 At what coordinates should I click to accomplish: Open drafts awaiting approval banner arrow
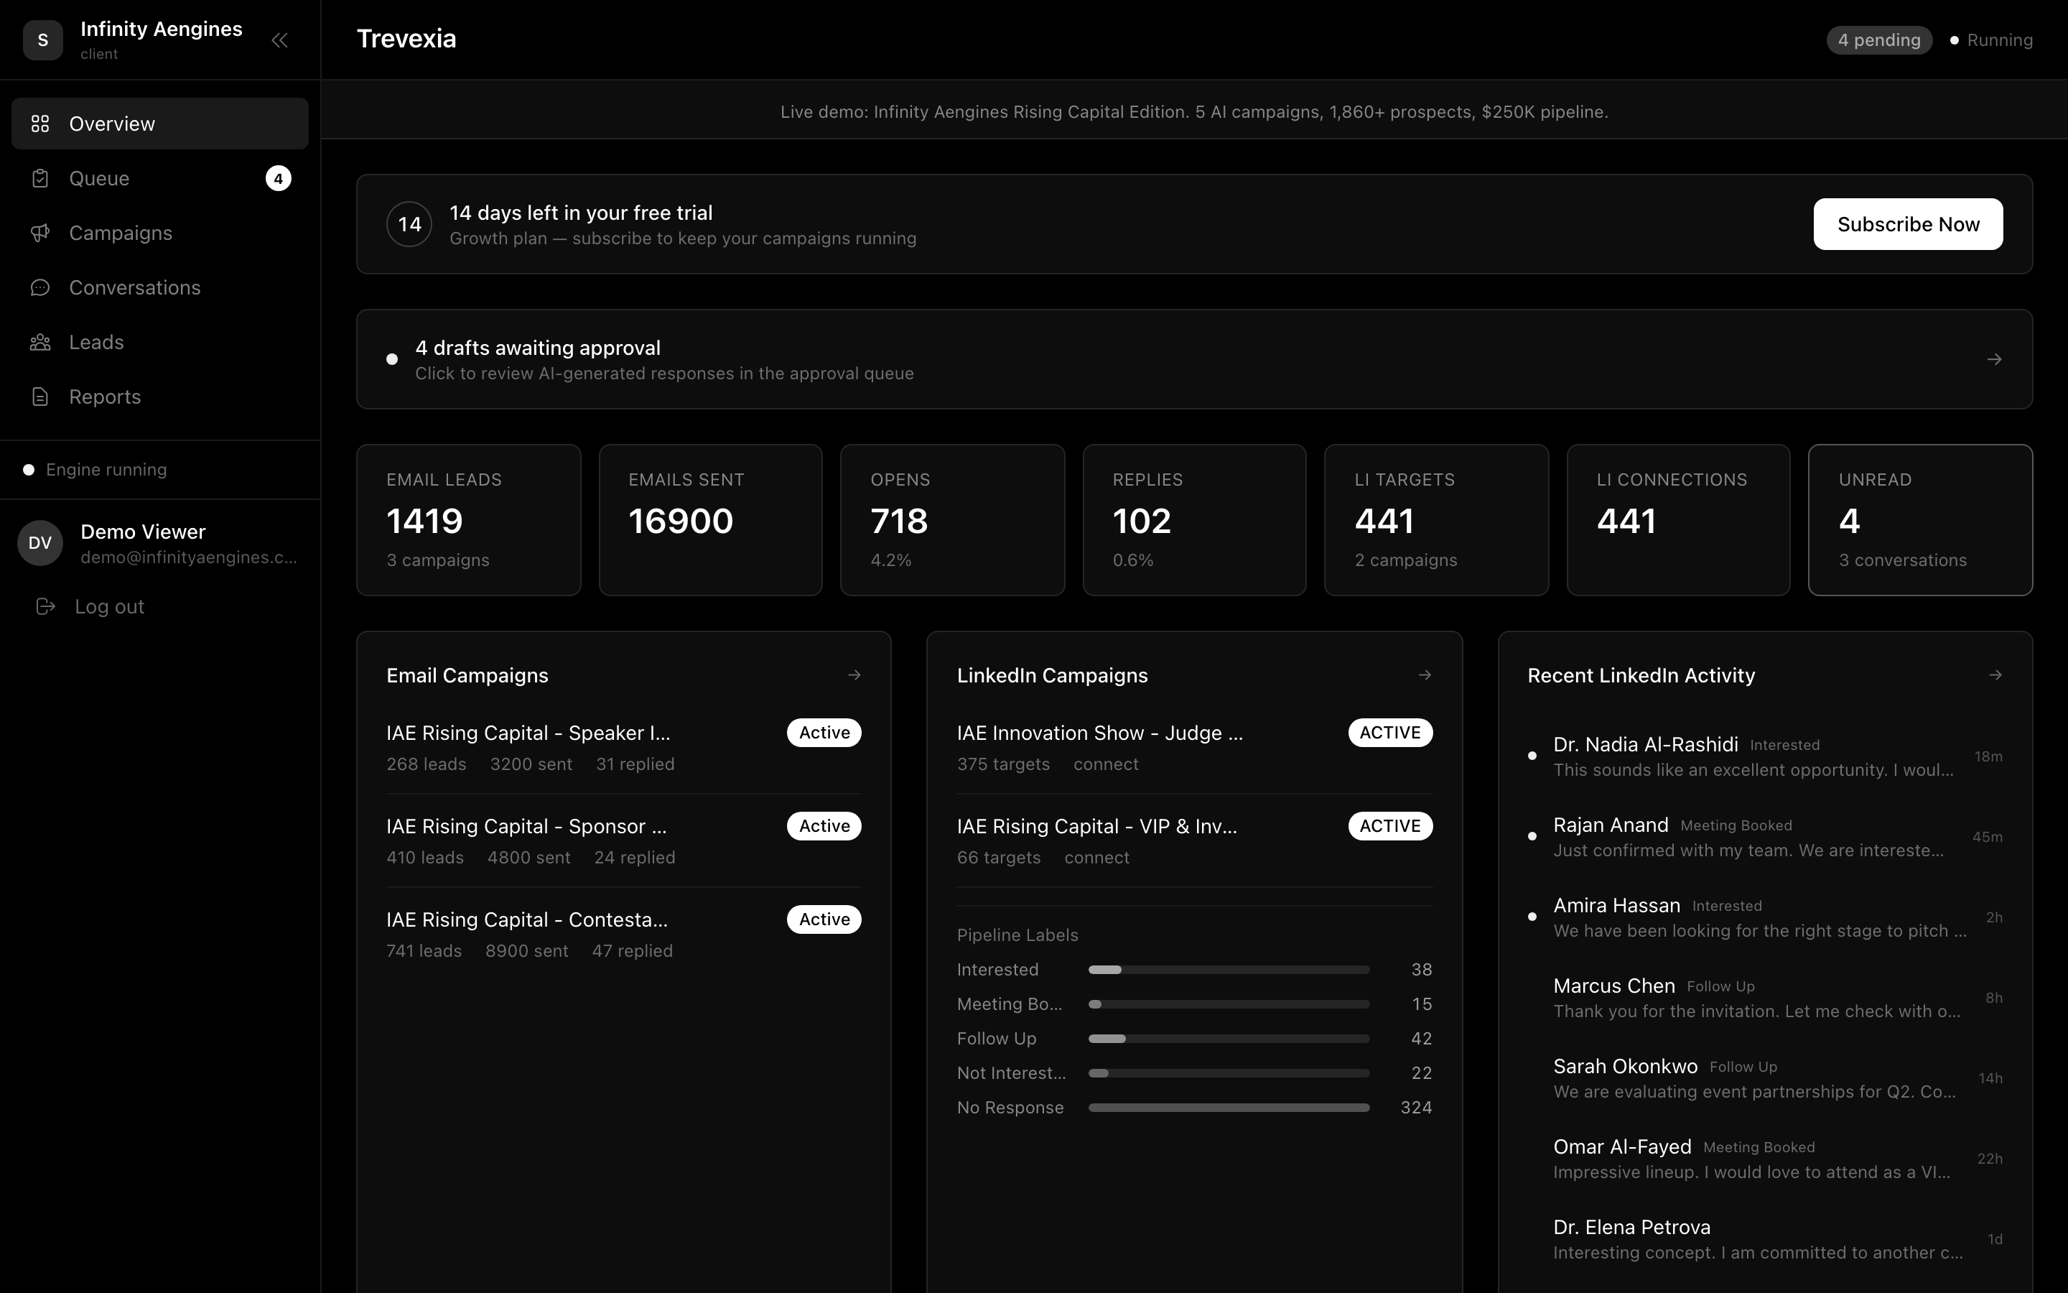pos(1995,360)
